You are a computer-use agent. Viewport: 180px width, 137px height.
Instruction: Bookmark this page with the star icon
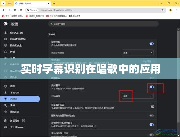pos(162,10)
